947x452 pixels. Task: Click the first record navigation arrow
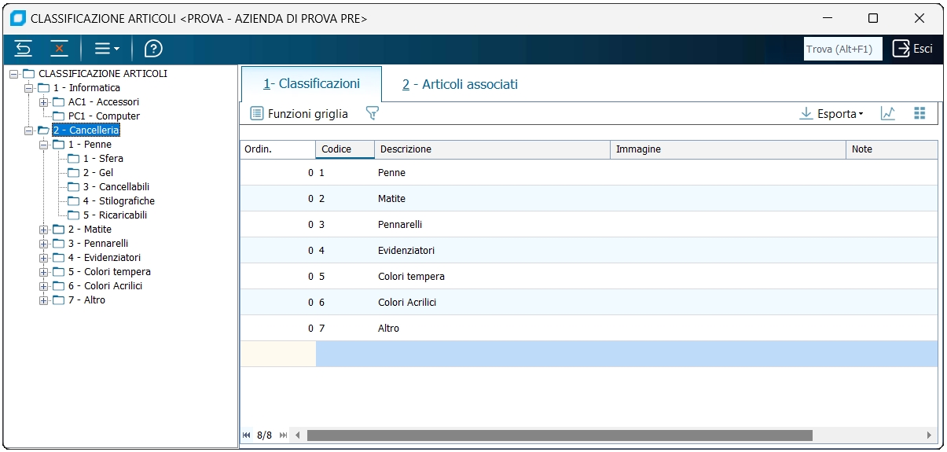(247, 435)
